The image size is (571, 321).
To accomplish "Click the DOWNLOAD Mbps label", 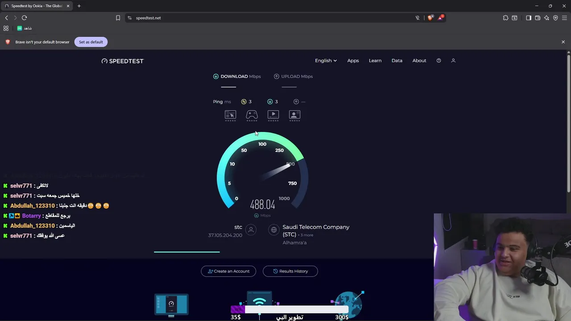I will coord(240,76).
